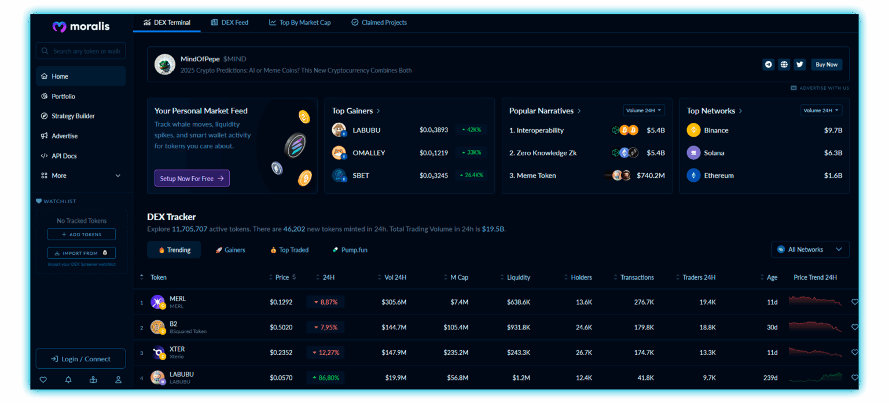Click the book reader icon in the bottom bar
The width and height of the screenshot is (889, 403).
tap(93, 380)
